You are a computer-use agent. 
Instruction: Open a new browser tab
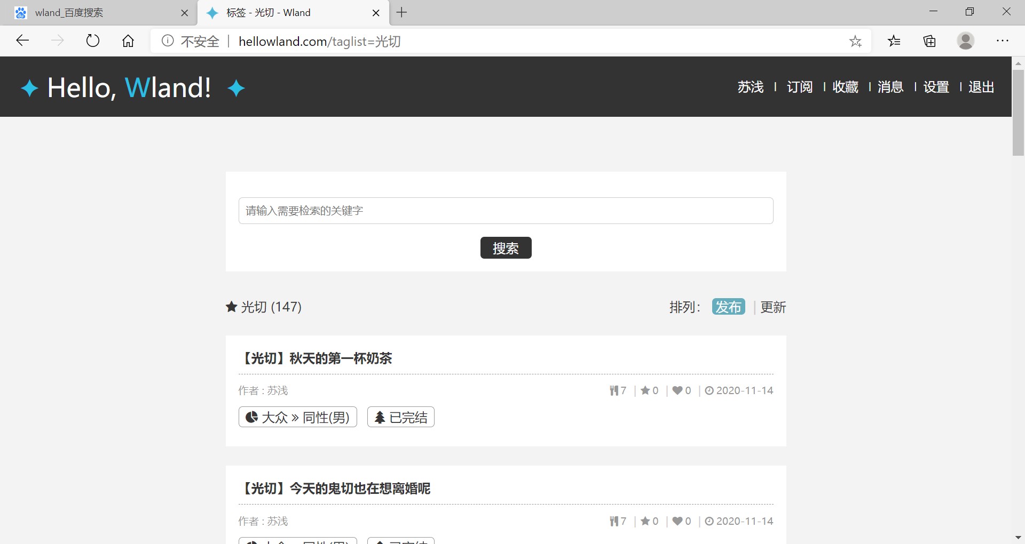[402, 12]
